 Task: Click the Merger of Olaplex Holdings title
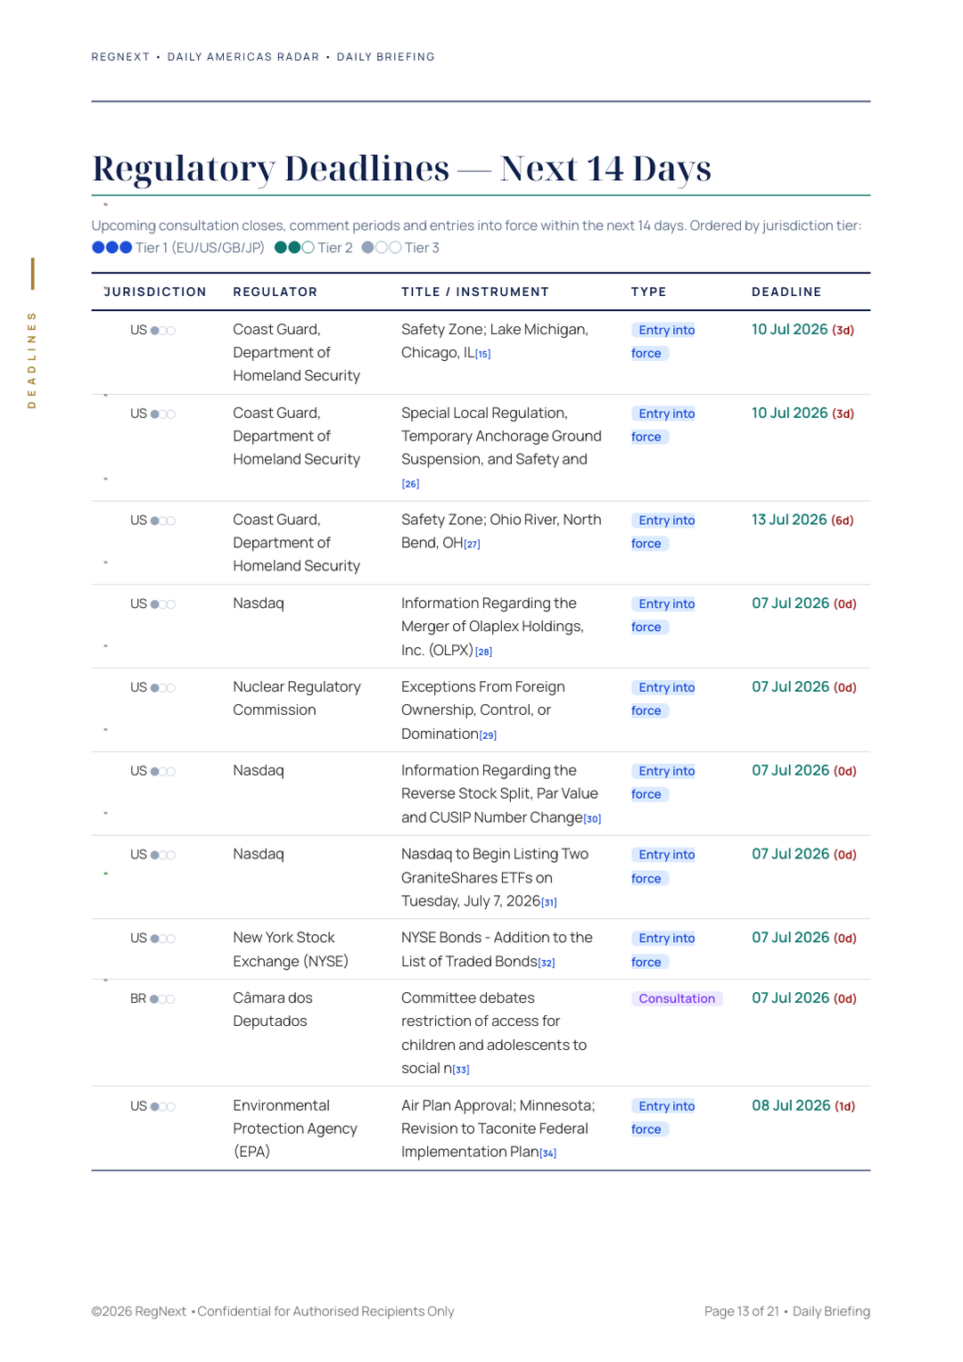pos(492,627)
